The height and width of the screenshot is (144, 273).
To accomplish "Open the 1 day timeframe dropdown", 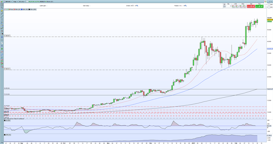I will click(15, 2).
